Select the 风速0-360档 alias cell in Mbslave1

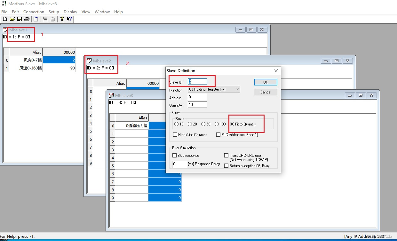click(26, 68)
